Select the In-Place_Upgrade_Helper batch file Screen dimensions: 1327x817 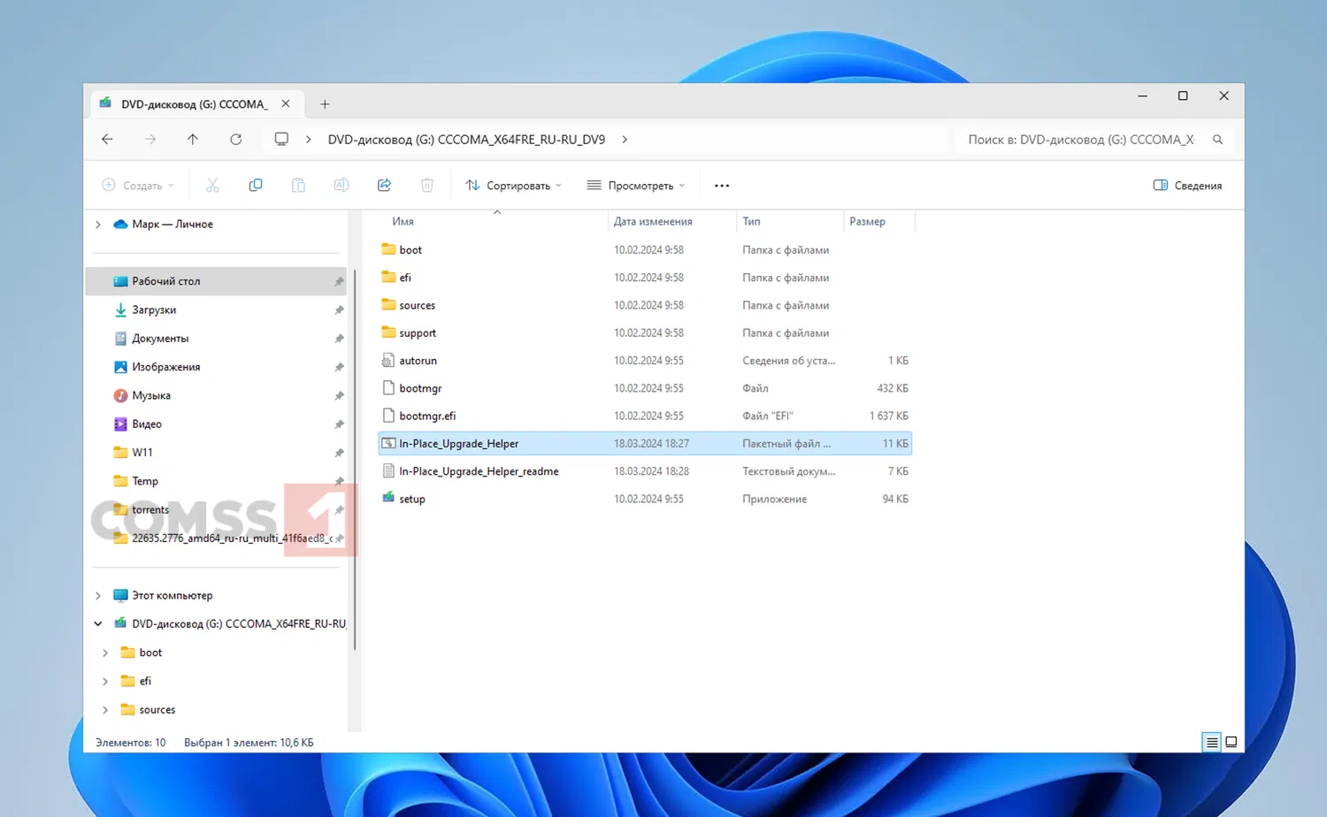(x=645, y=444)
